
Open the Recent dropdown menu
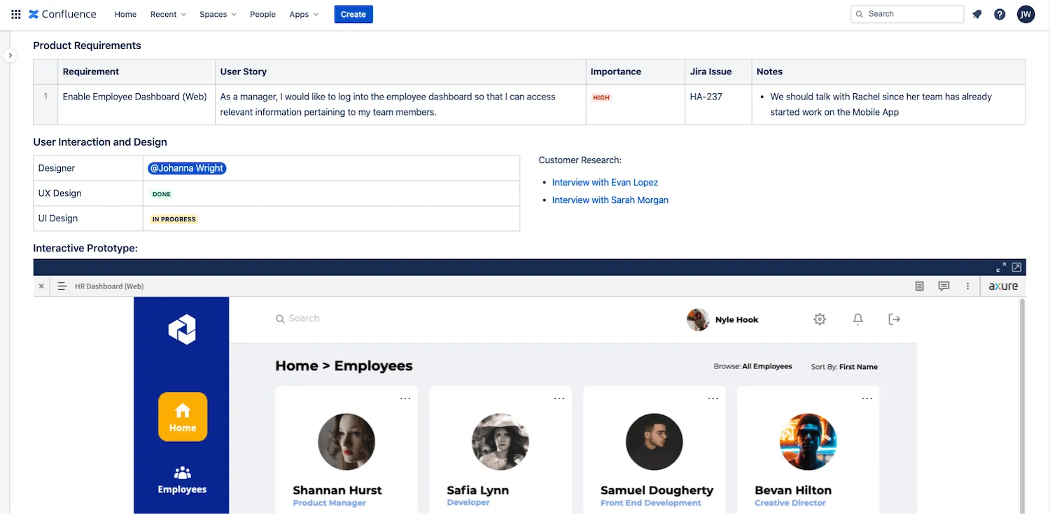168,14
